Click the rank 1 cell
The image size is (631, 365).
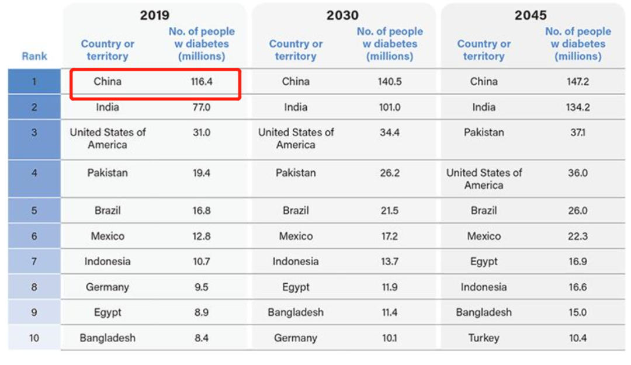[34, 82]
